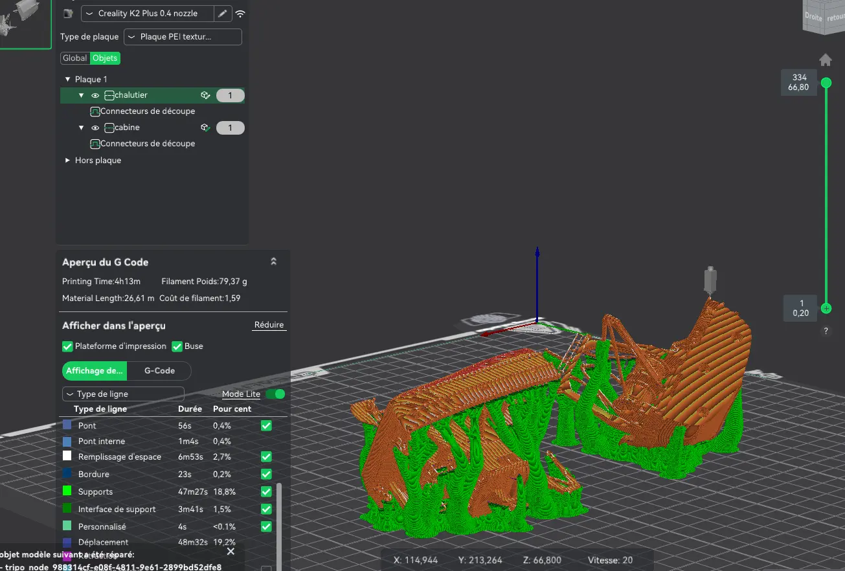
Task: Open the Type de plaque dropdown
Action: coord(183,37)
